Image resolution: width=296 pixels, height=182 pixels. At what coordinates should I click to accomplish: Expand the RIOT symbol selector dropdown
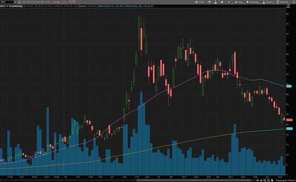click(x=15, y=2)
